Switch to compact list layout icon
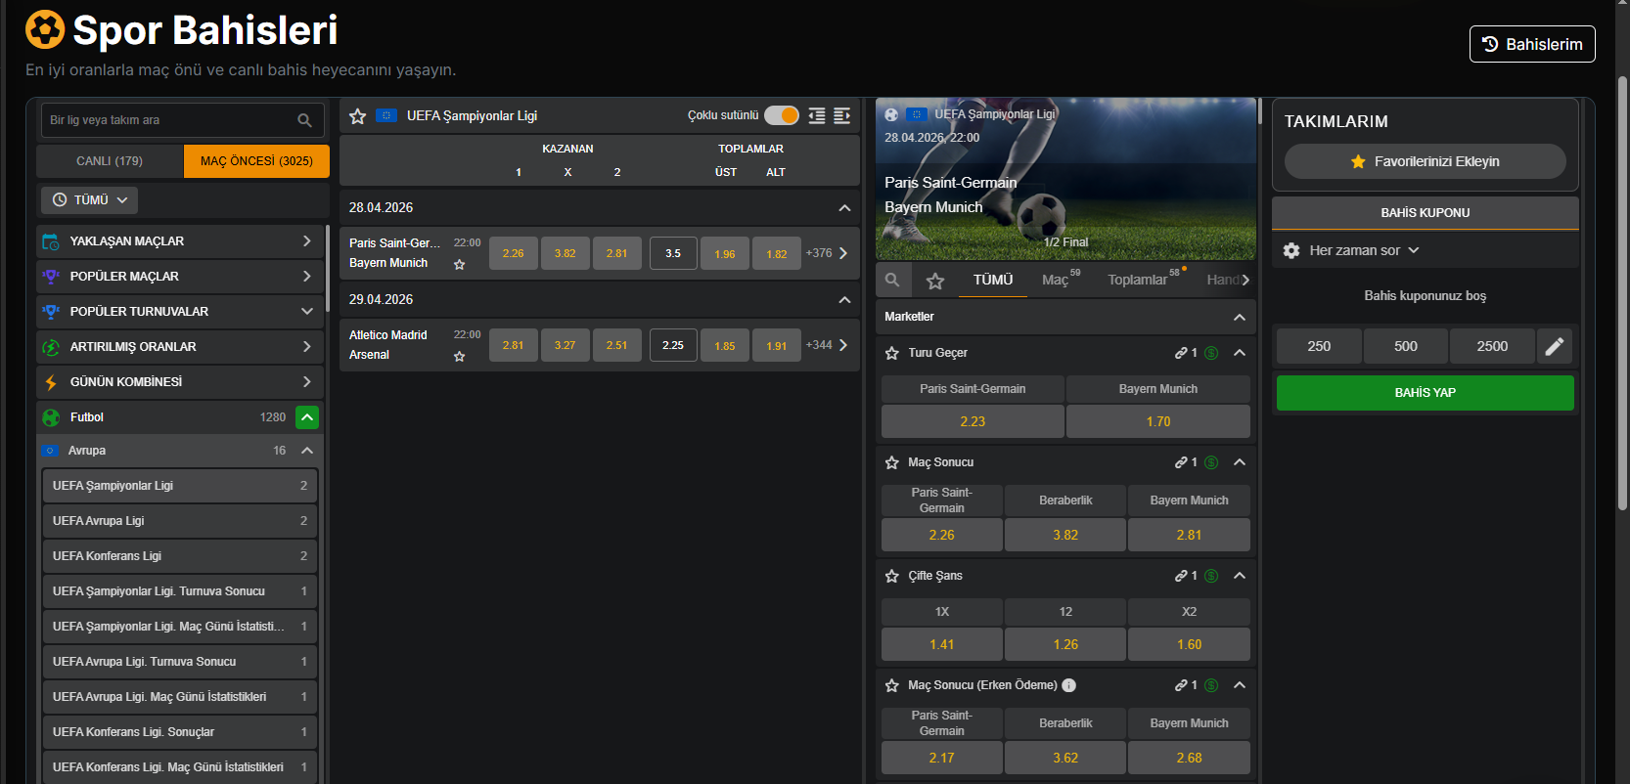Screen dimensions: 1630x784 click(x=817, y=115)
